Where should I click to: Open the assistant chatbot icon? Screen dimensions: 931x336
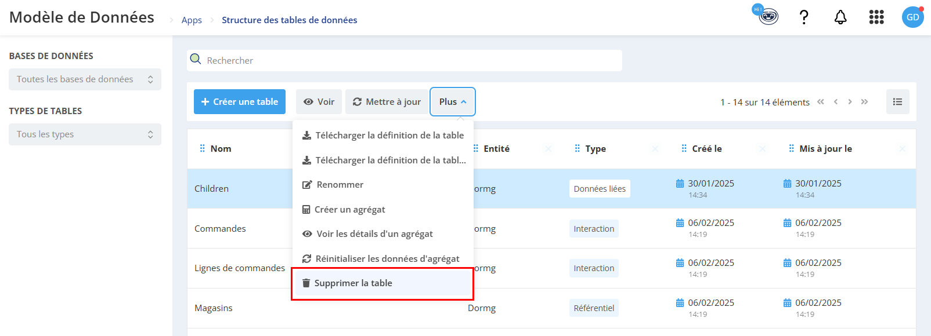(767, 16)
